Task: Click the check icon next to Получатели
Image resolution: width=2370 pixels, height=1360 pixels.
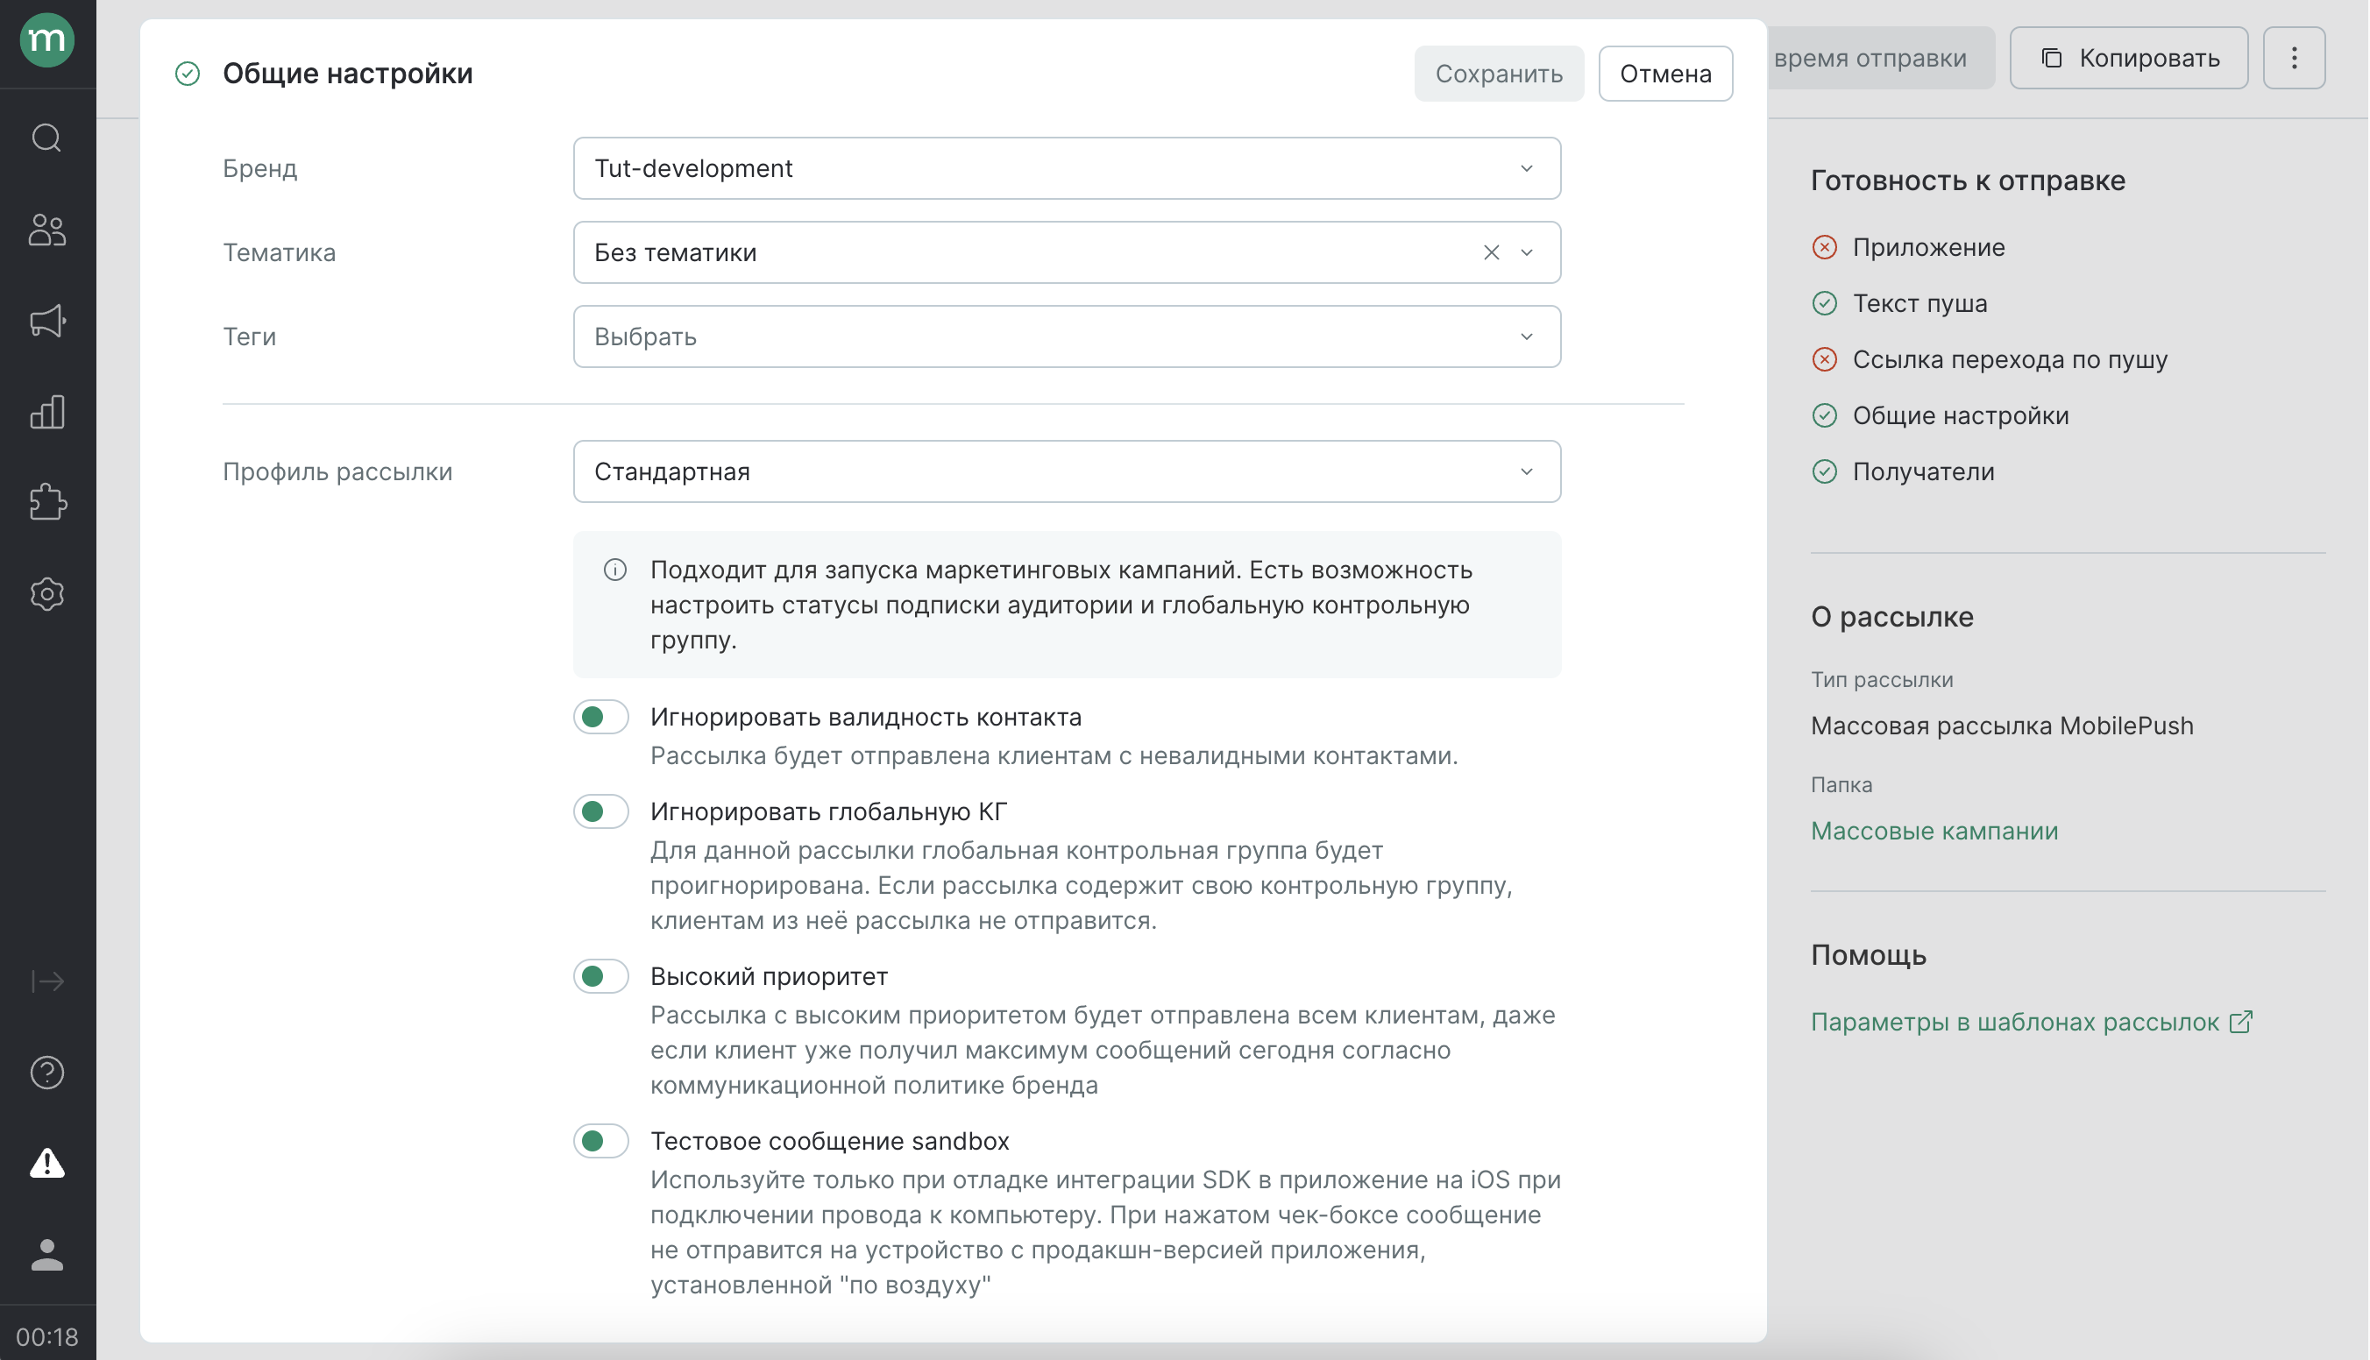Action: click(1825, 471)
